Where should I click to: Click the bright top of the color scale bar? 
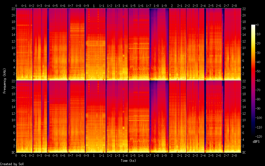coord(253,26)
